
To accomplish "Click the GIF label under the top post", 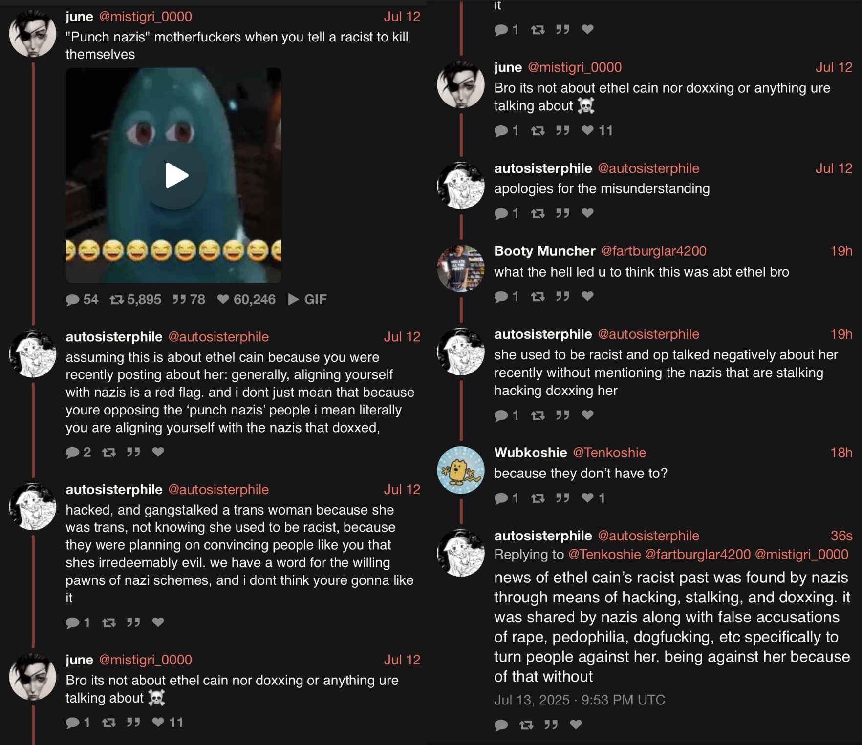I will 308,299.
